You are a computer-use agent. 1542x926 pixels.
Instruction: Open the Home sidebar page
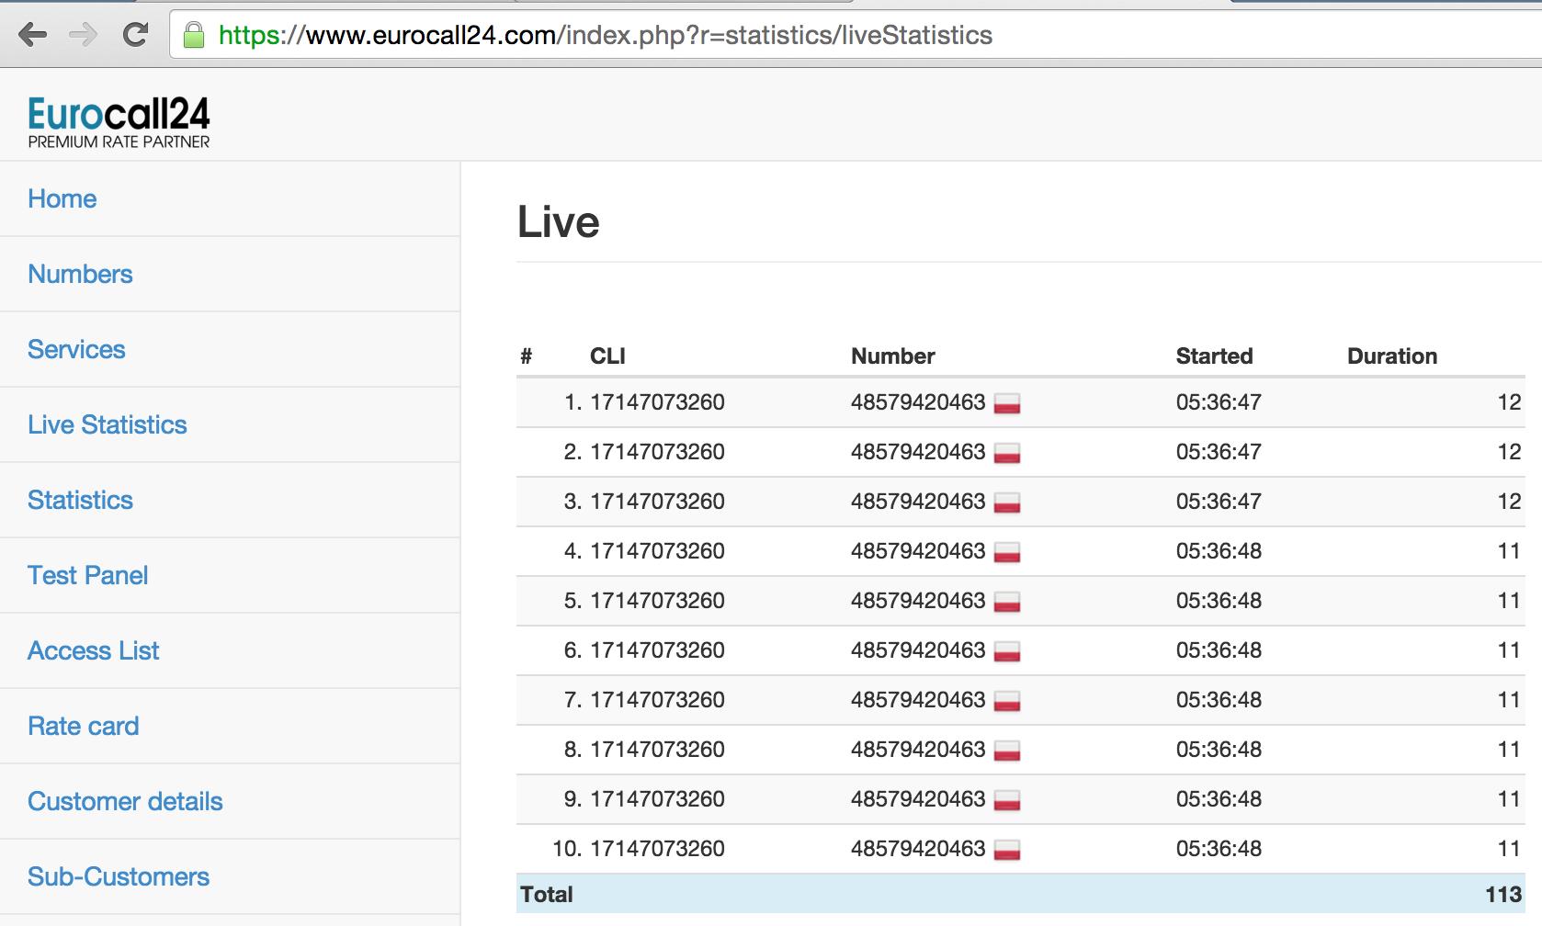tap(62, 198)
